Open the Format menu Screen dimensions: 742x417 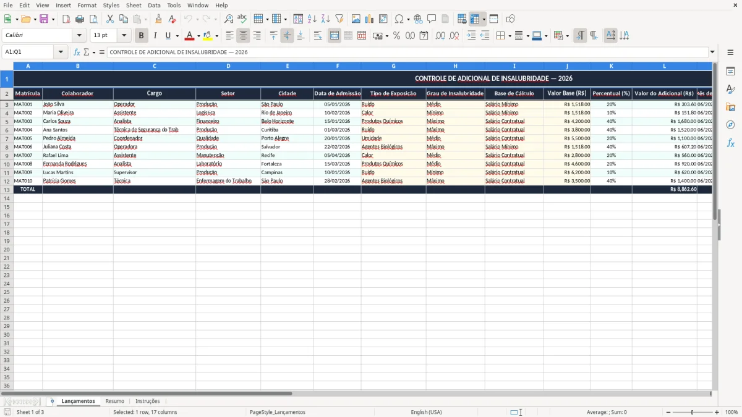pos(87,5)
